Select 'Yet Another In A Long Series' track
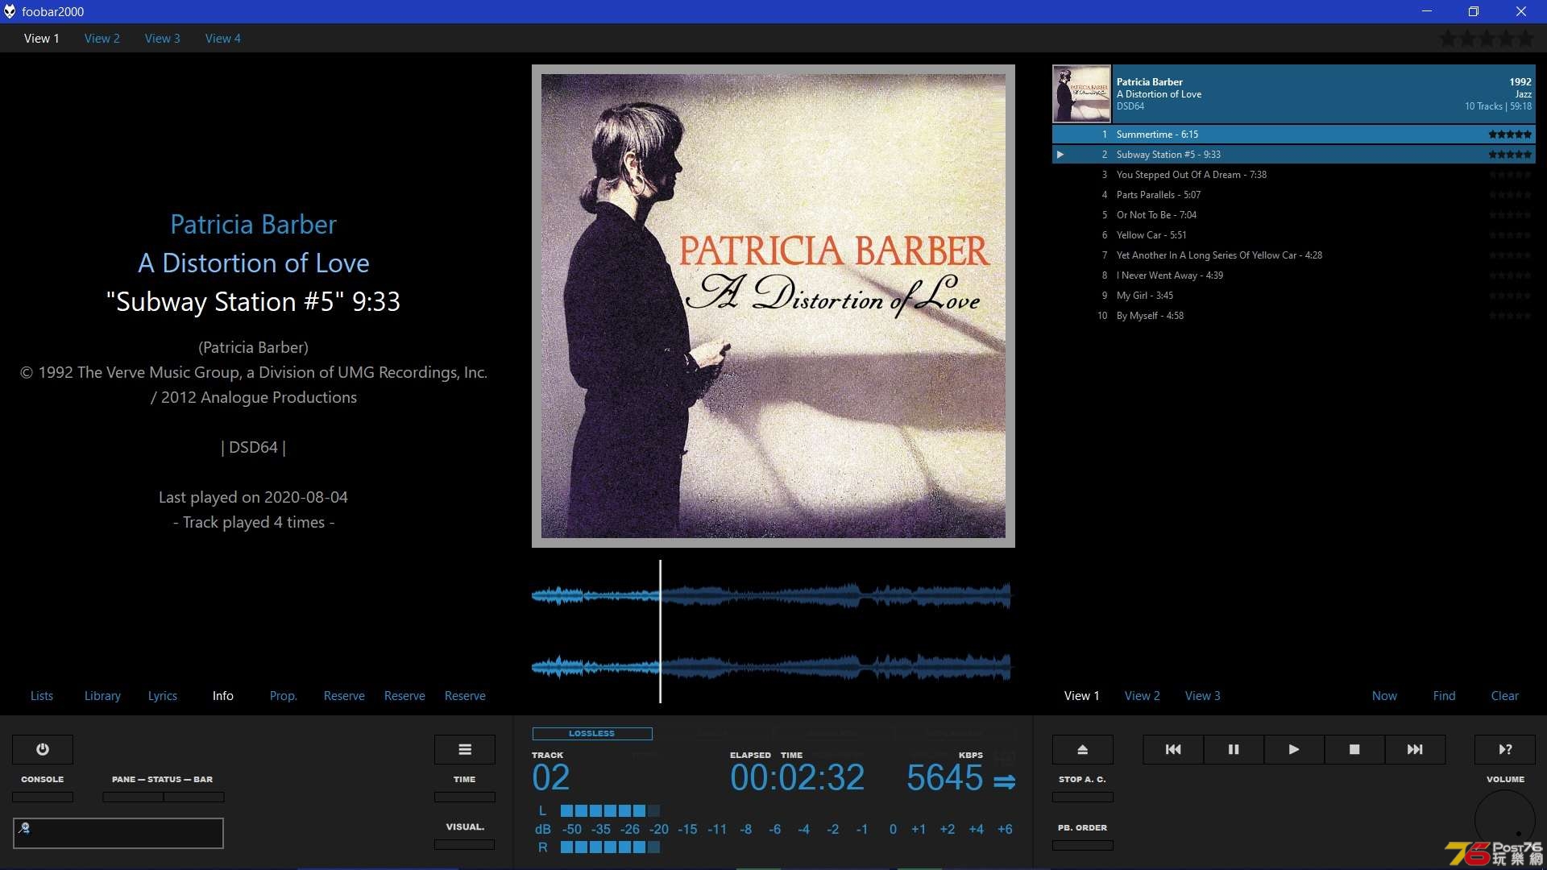Image resolution: width=1547 pixels, height=870 pixels. point(1294,255)
